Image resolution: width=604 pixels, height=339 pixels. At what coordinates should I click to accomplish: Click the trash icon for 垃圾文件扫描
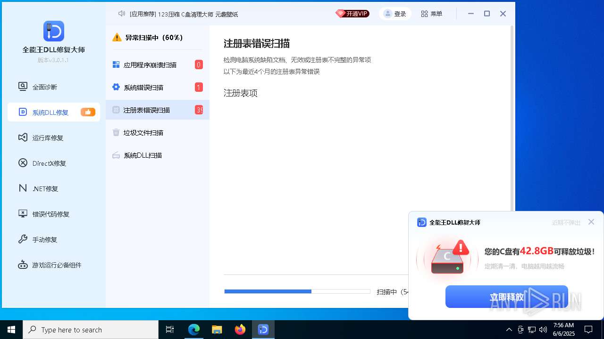[x=116, y=132]
